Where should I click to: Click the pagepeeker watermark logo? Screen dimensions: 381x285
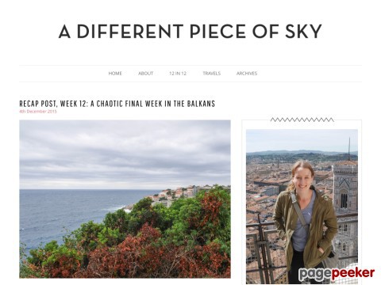click(337, 275)
